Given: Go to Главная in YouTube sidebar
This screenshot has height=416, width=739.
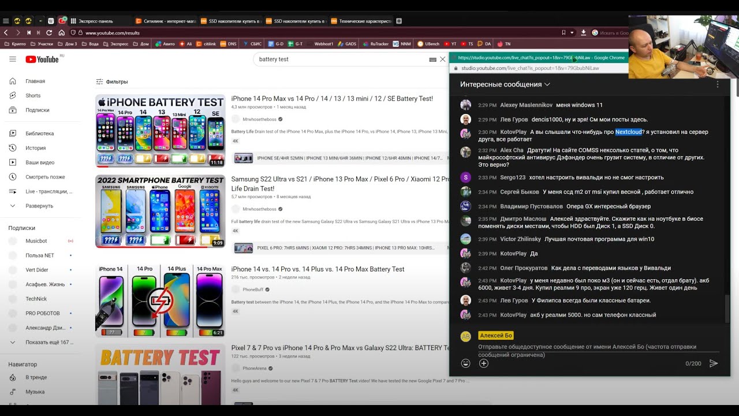Looking at the screenshot, I should point(35,81).
